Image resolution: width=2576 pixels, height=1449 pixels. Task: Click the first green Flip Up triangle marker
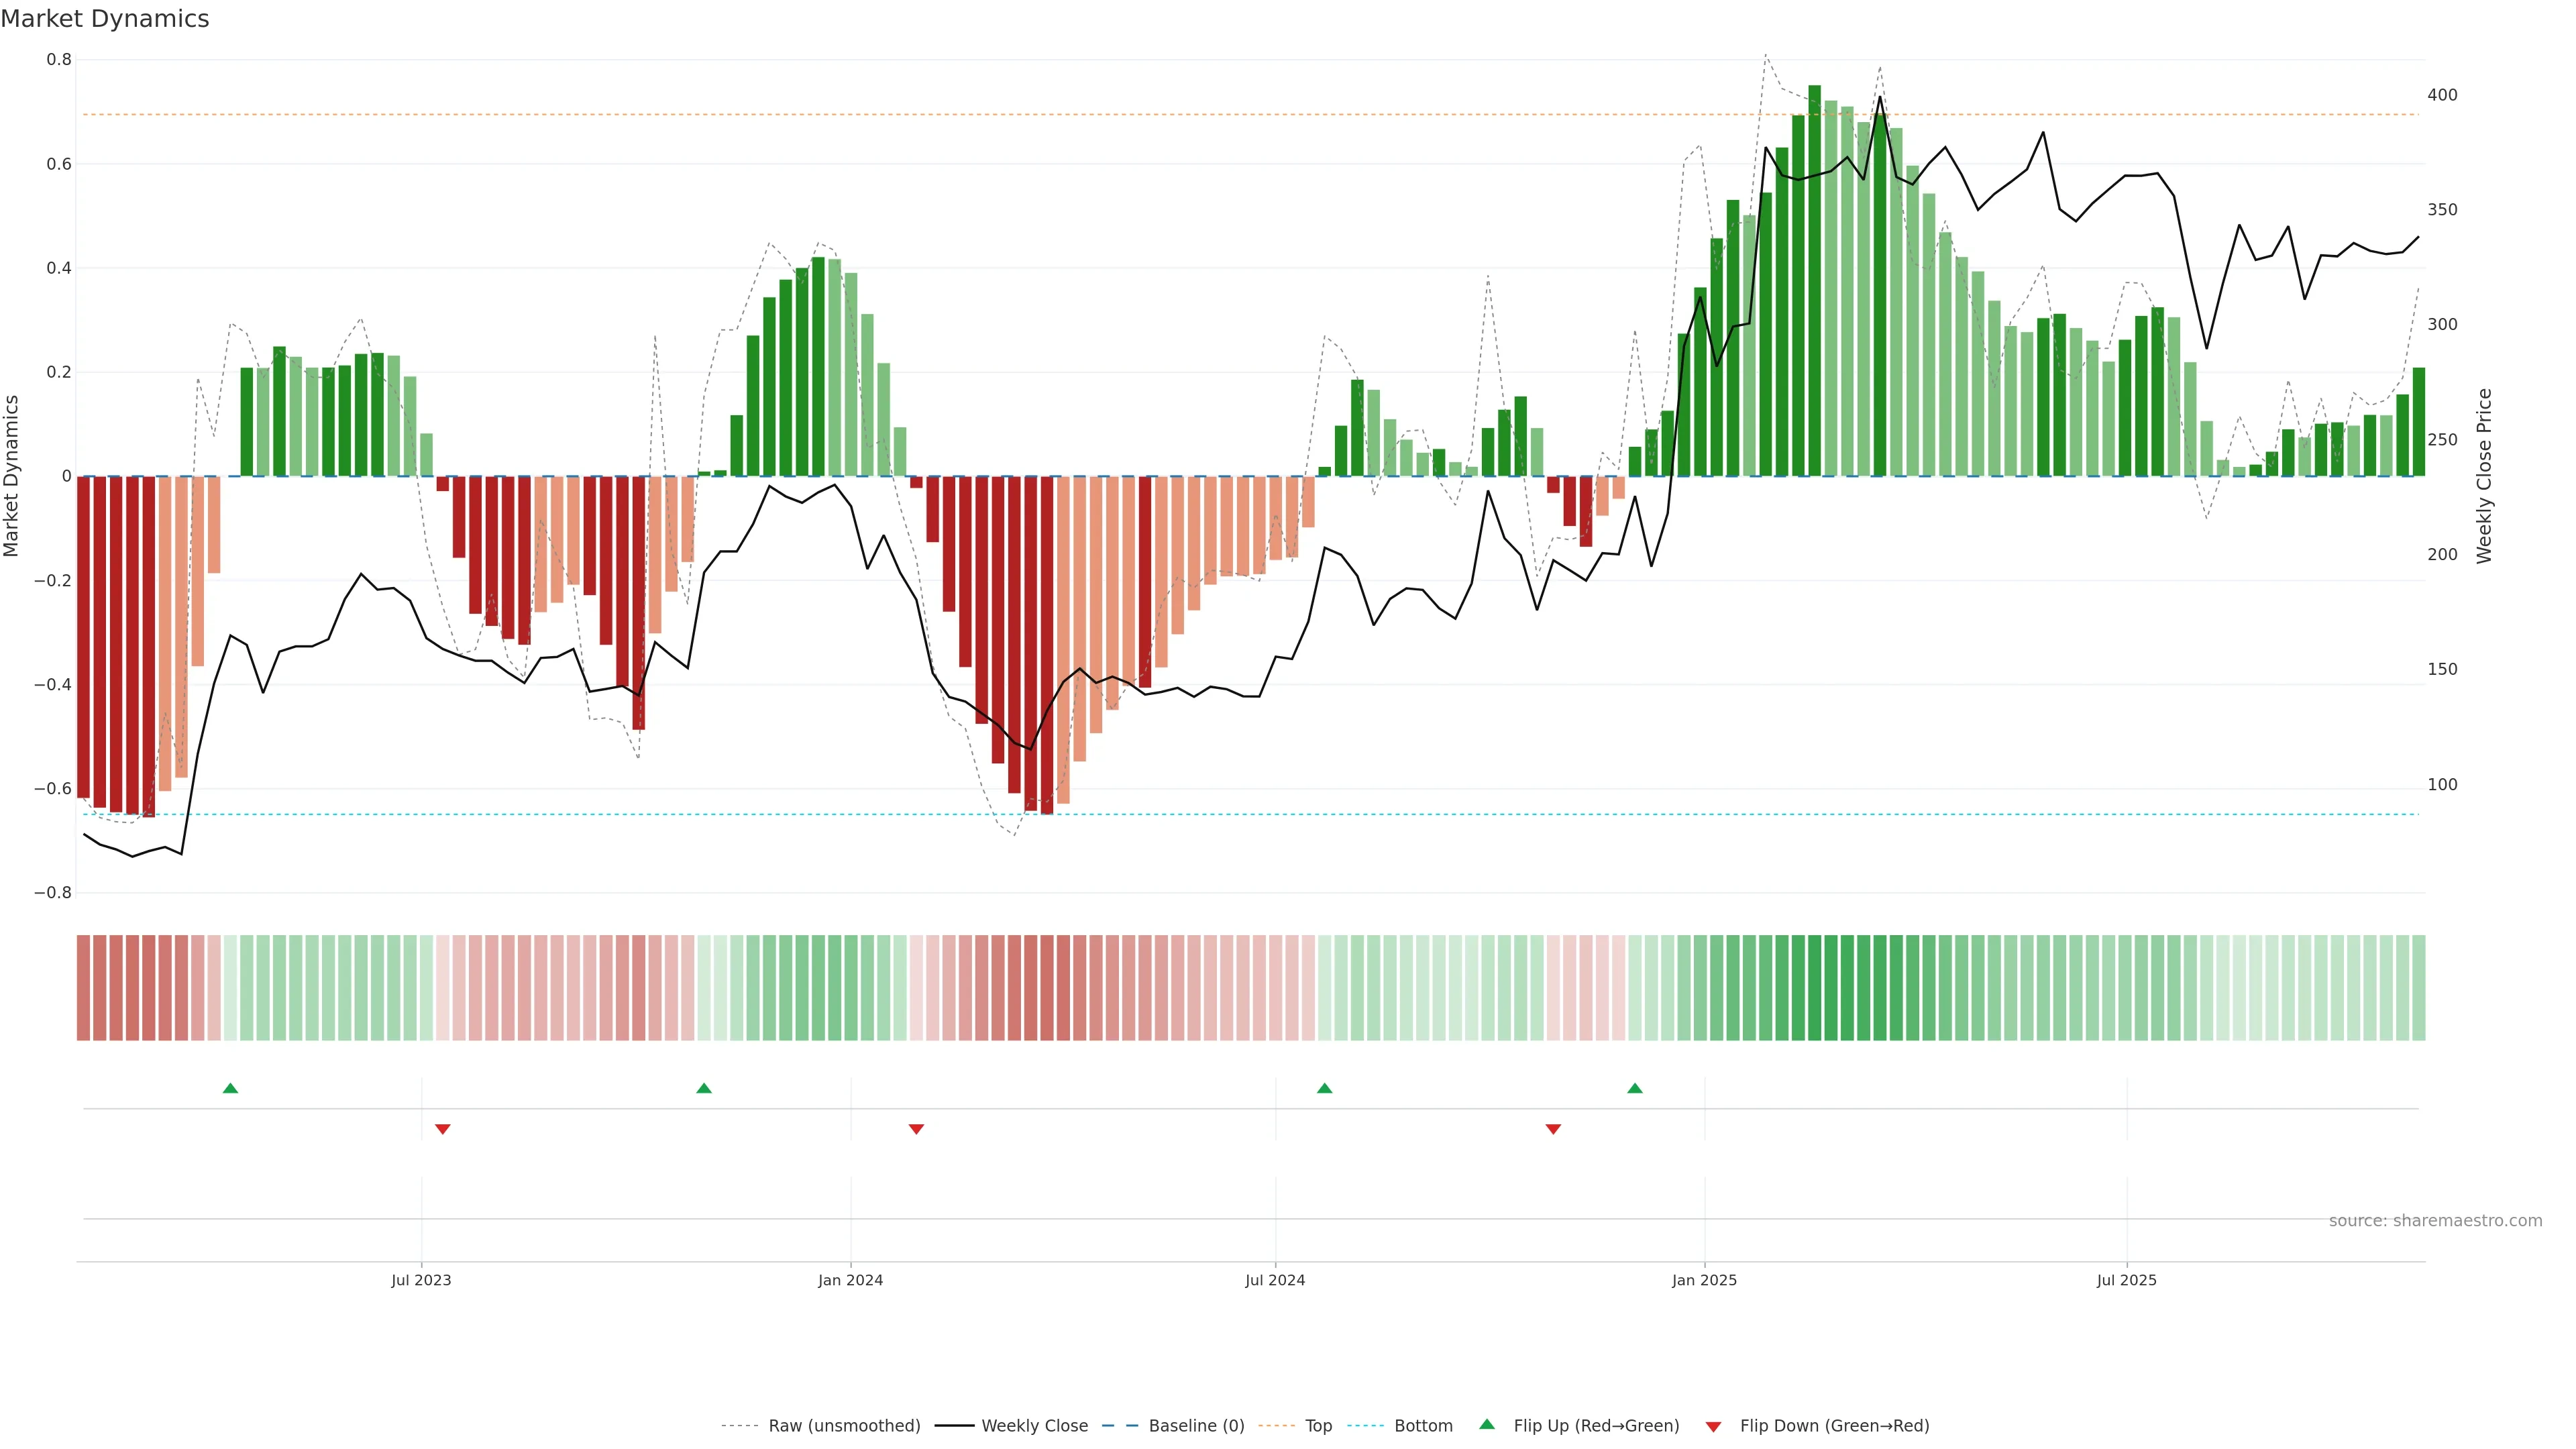pyautogui.click(x=230, y=1088)
